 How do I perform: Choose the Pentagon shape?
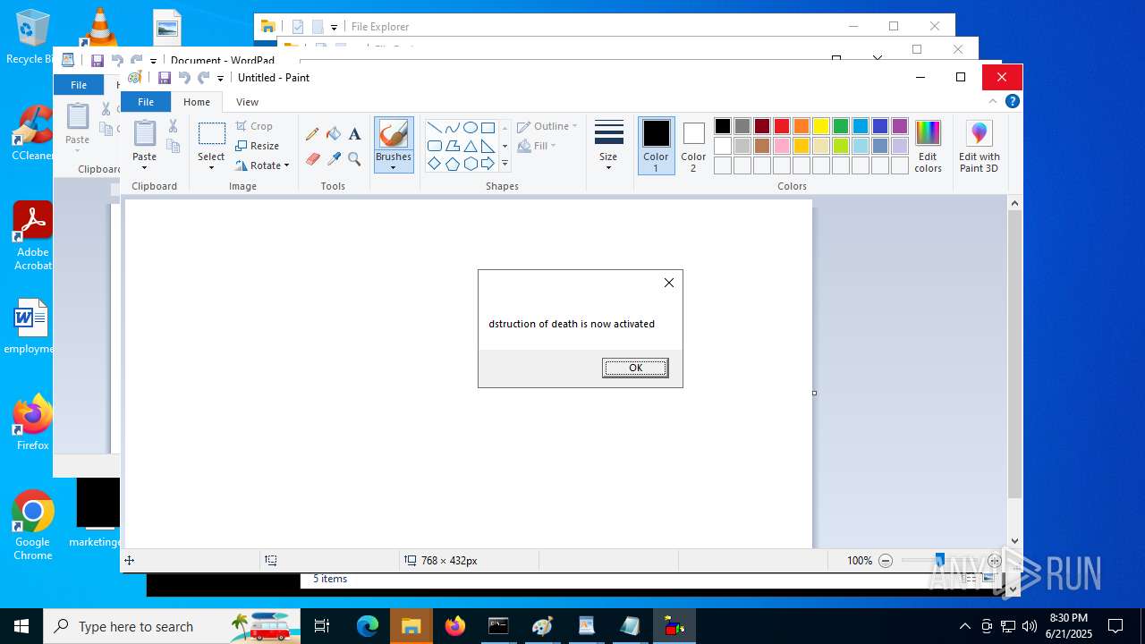point(452,164)
